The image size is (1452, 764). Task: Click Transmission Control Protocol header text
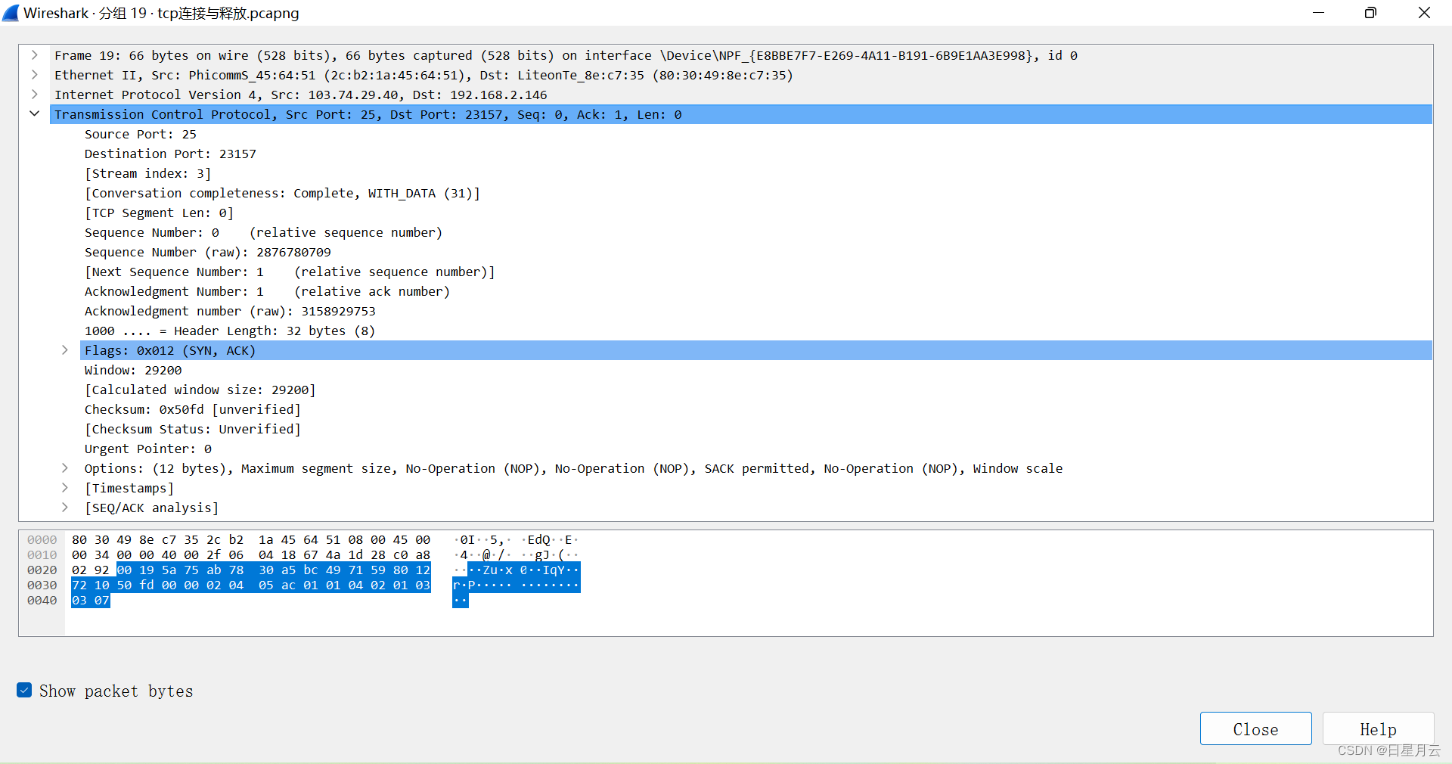click(368, 114)
